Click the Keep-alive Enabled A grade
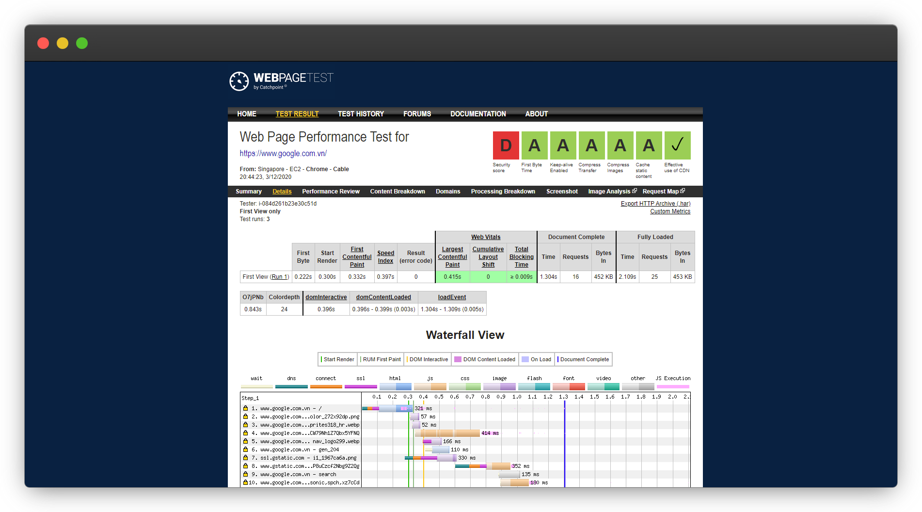The width and height of the screenshot is (922, 512). [563, 145]
